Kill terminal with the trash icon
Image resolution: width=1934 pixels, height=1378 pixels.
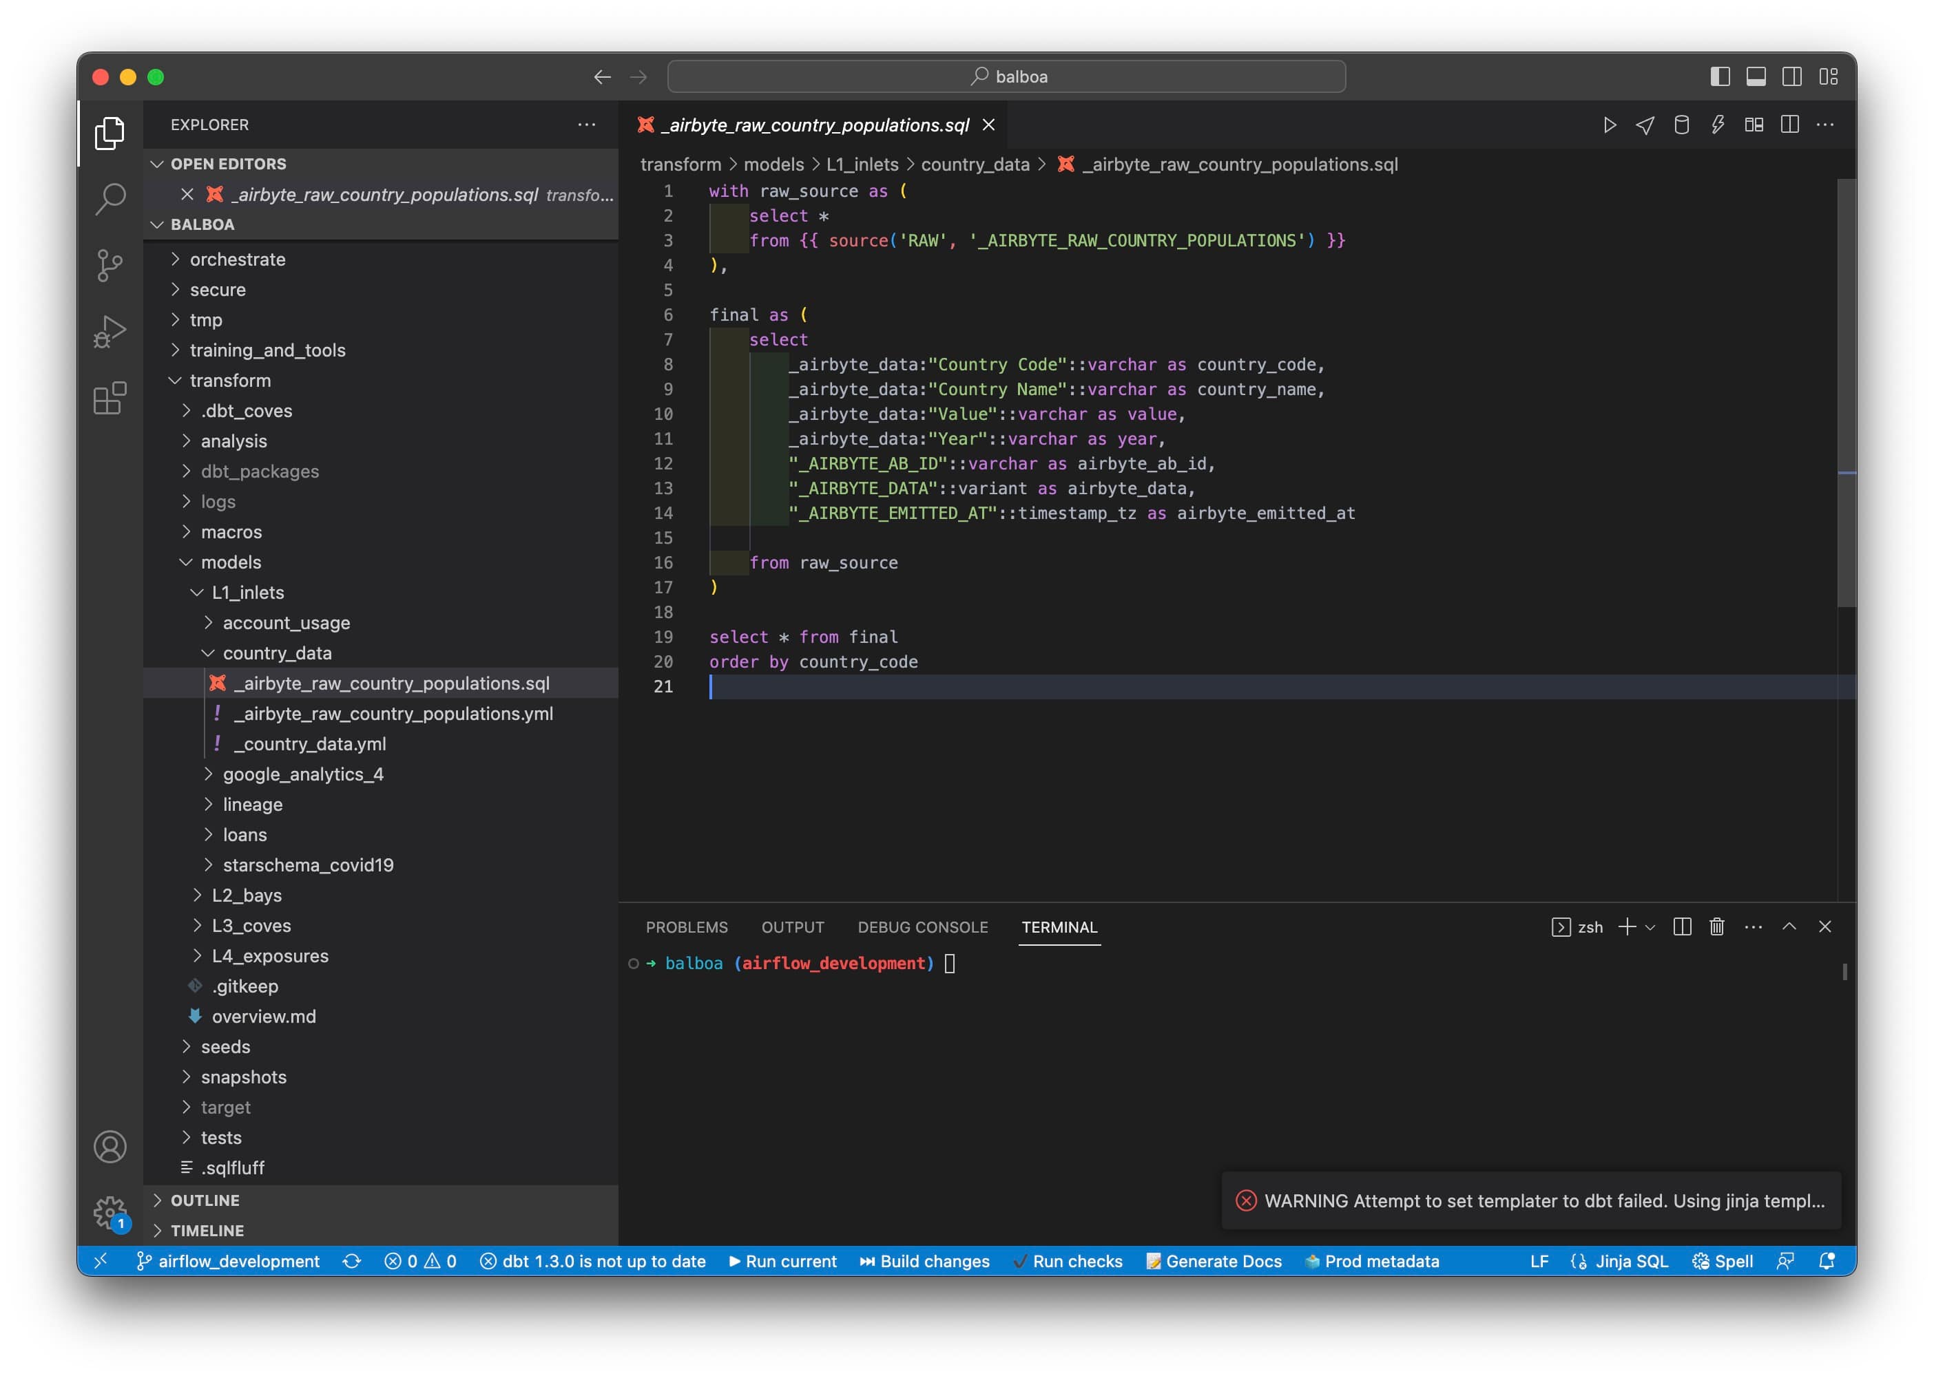tap(1716, 926)
